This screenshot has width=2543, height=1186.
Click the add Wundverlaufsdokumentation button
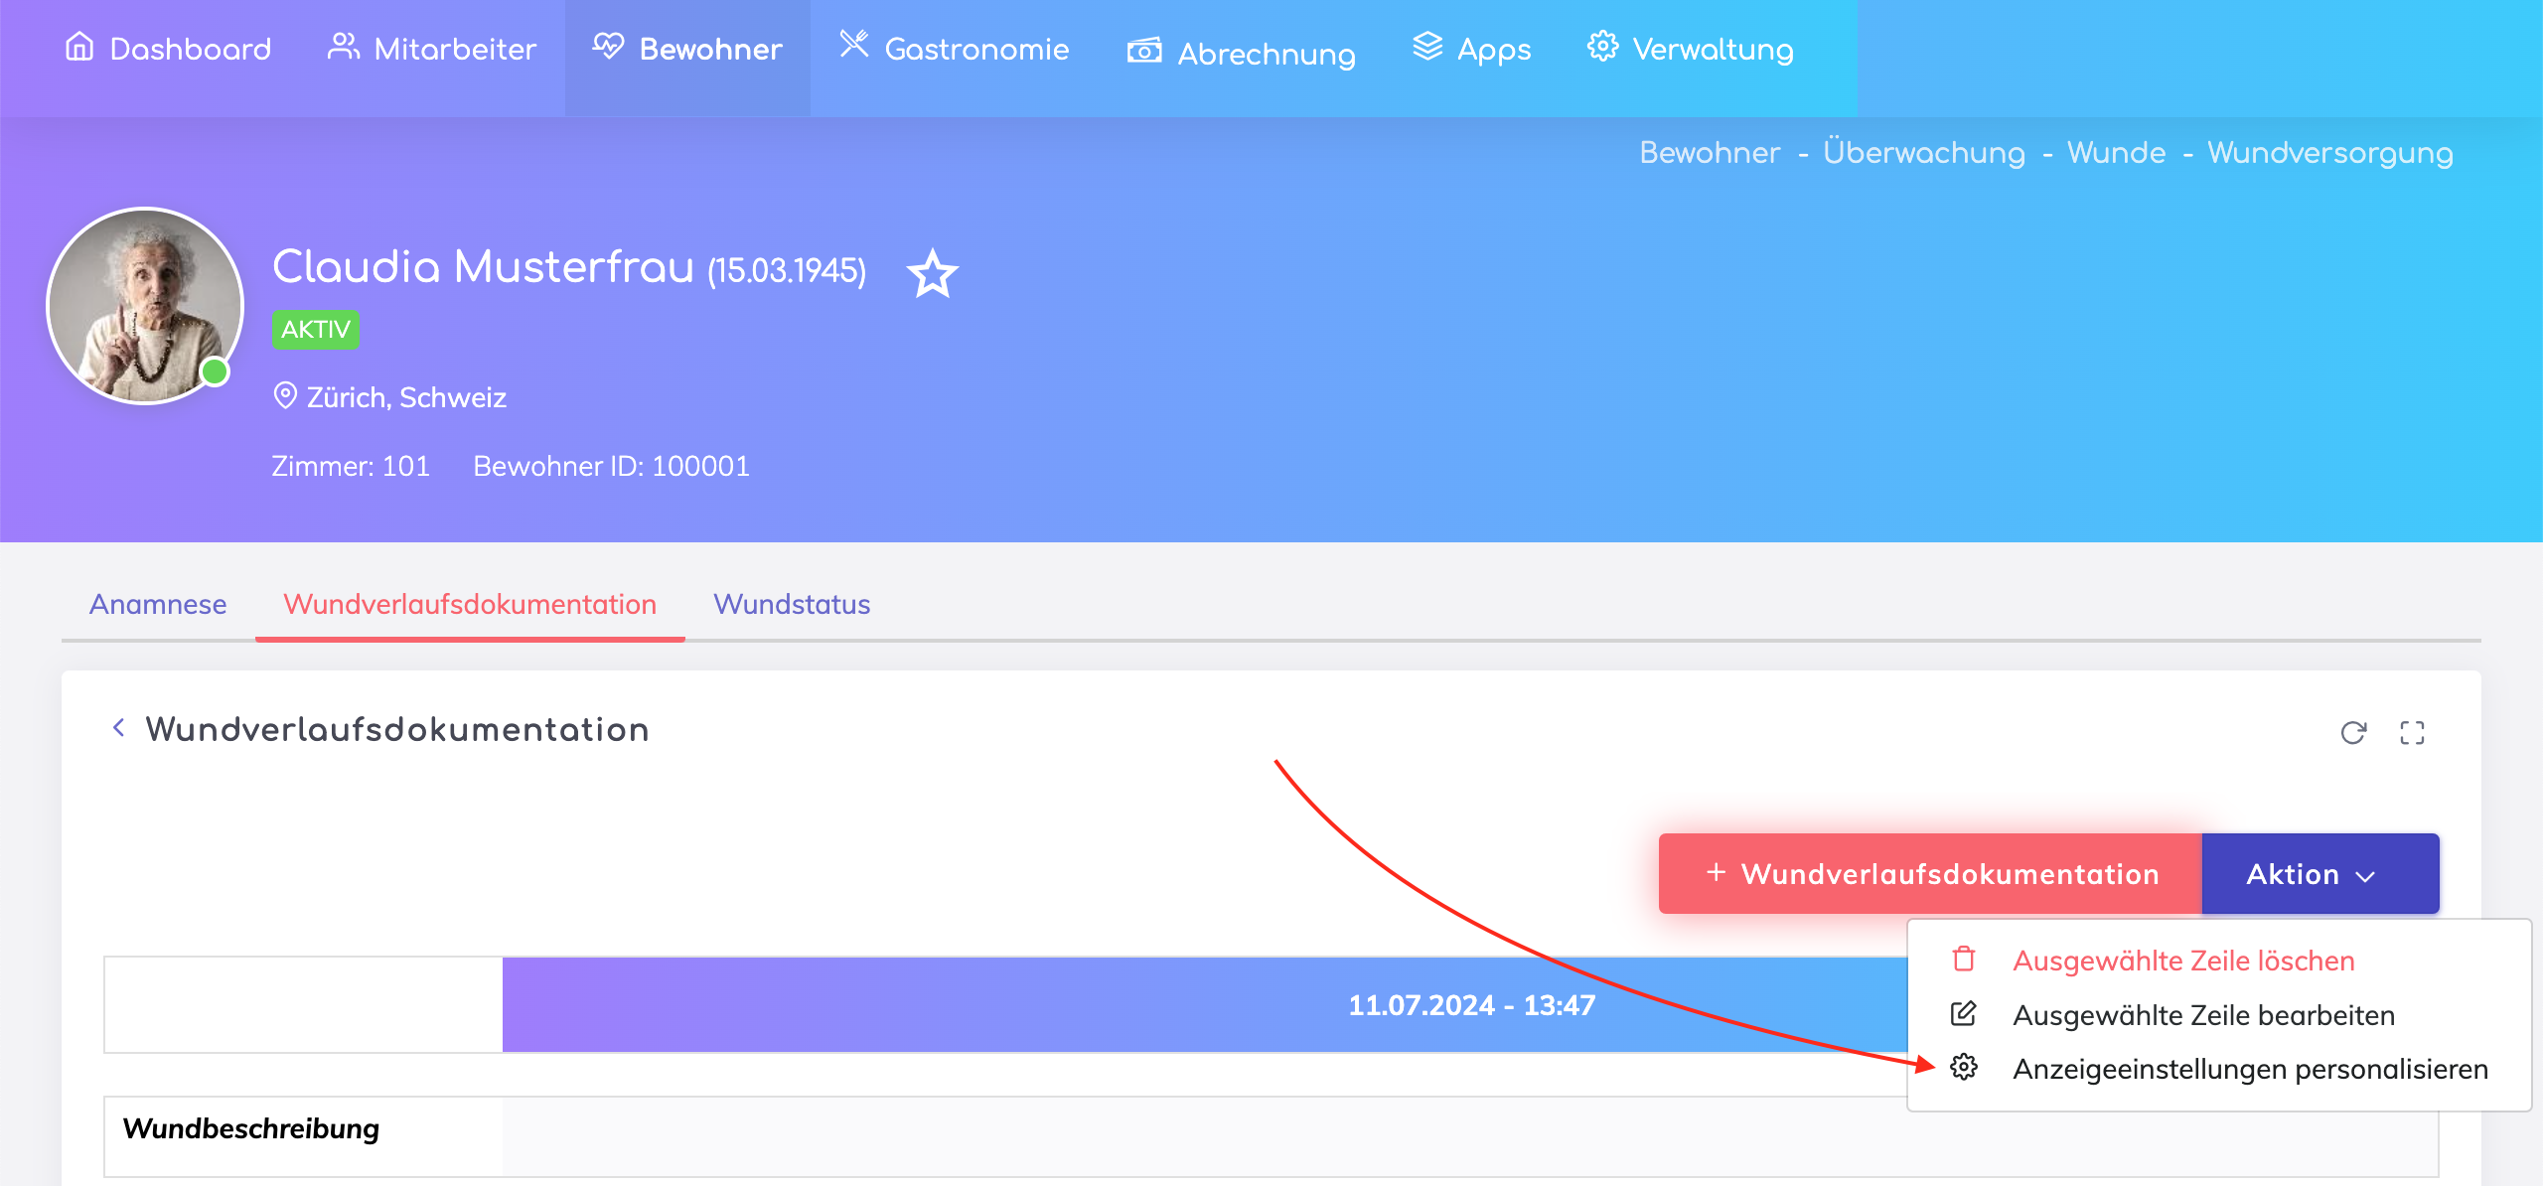pos(1930,874)
